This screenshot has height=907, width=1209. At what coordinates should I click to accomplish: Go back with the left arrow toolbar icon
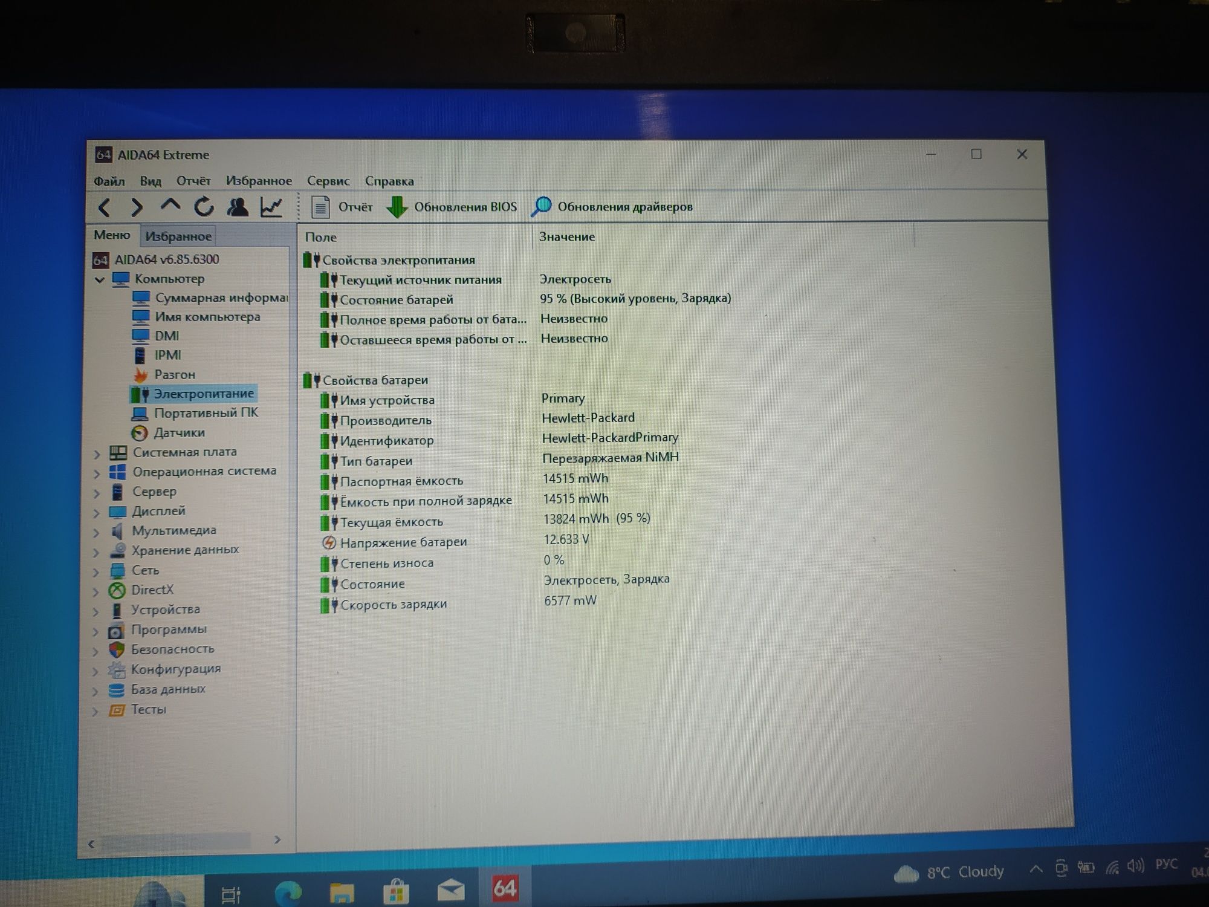(104, 207)
